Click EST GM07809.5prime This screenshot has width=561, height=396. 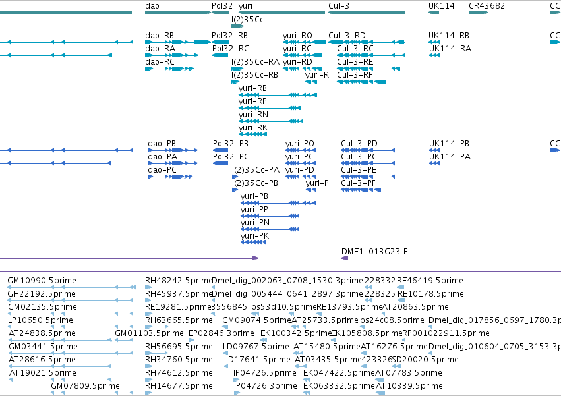coord(85,386)
